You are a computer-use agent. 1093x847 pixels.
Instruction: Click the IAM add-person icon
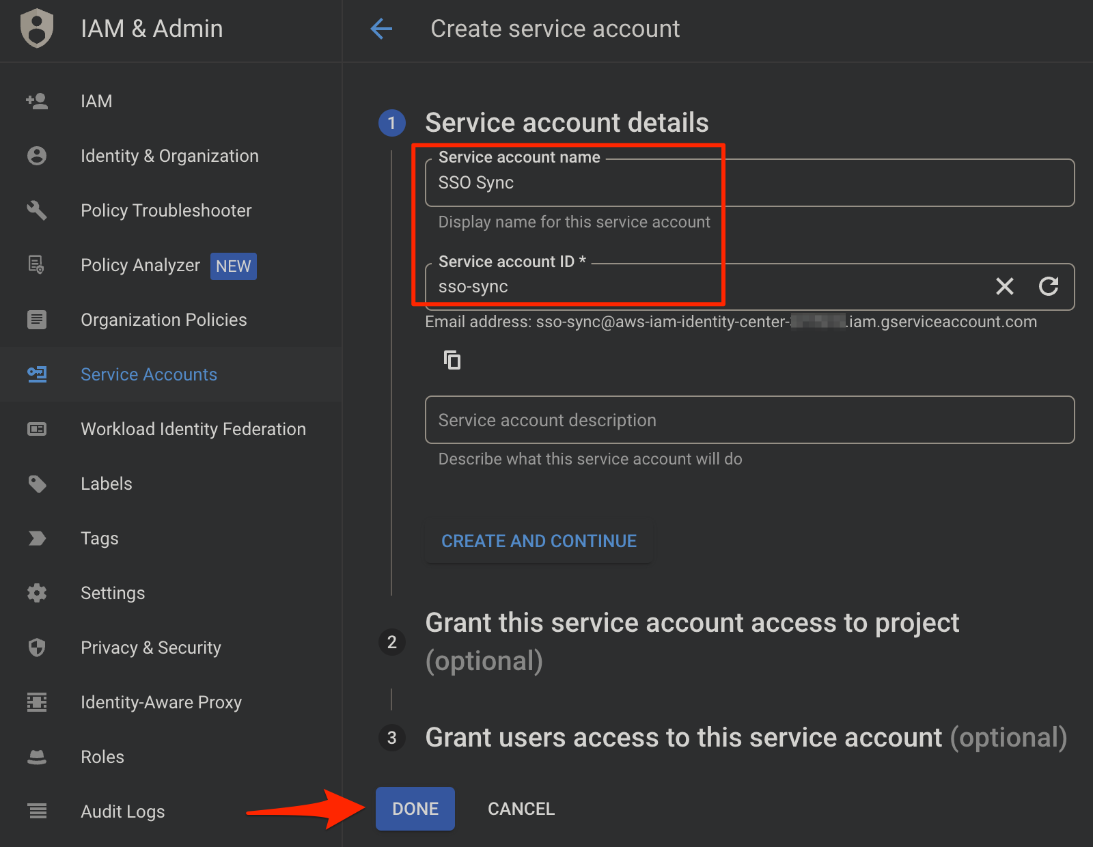37,101
